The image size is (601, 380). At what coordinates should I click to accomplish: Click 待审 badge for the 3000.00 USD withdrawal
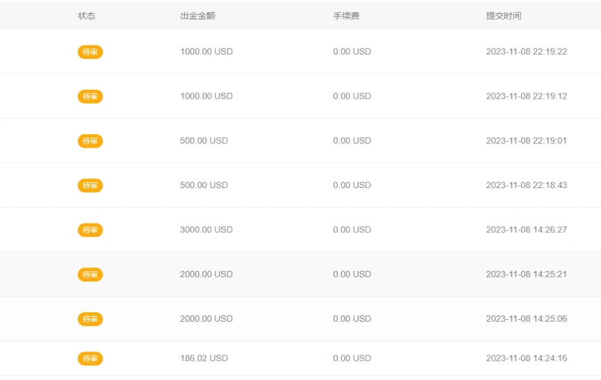(90, 230)
